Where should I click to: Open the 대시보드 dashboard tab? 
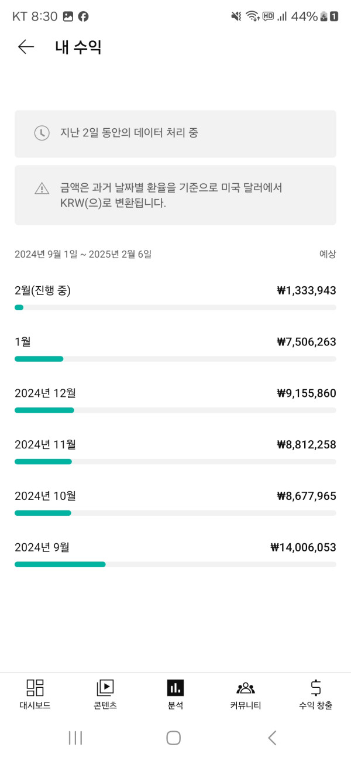click(x=35, y=694)
